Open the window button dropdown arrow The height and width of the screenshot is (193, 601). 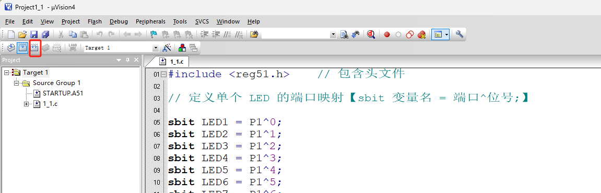pos(447,34)
